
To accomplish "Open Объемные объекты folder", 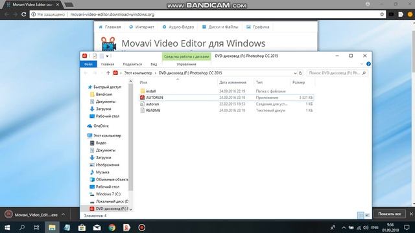I will click(x=112, y=179).
